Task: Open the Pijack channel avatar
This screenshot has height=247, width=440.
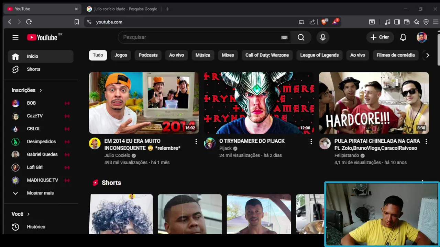Action: [210, 143]
